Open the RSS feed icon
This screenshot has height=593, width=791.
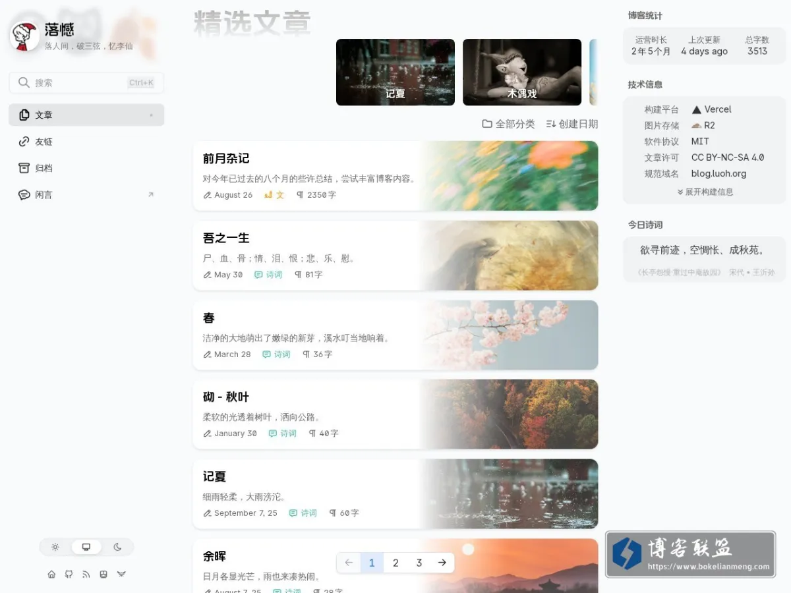click(86, 575)
